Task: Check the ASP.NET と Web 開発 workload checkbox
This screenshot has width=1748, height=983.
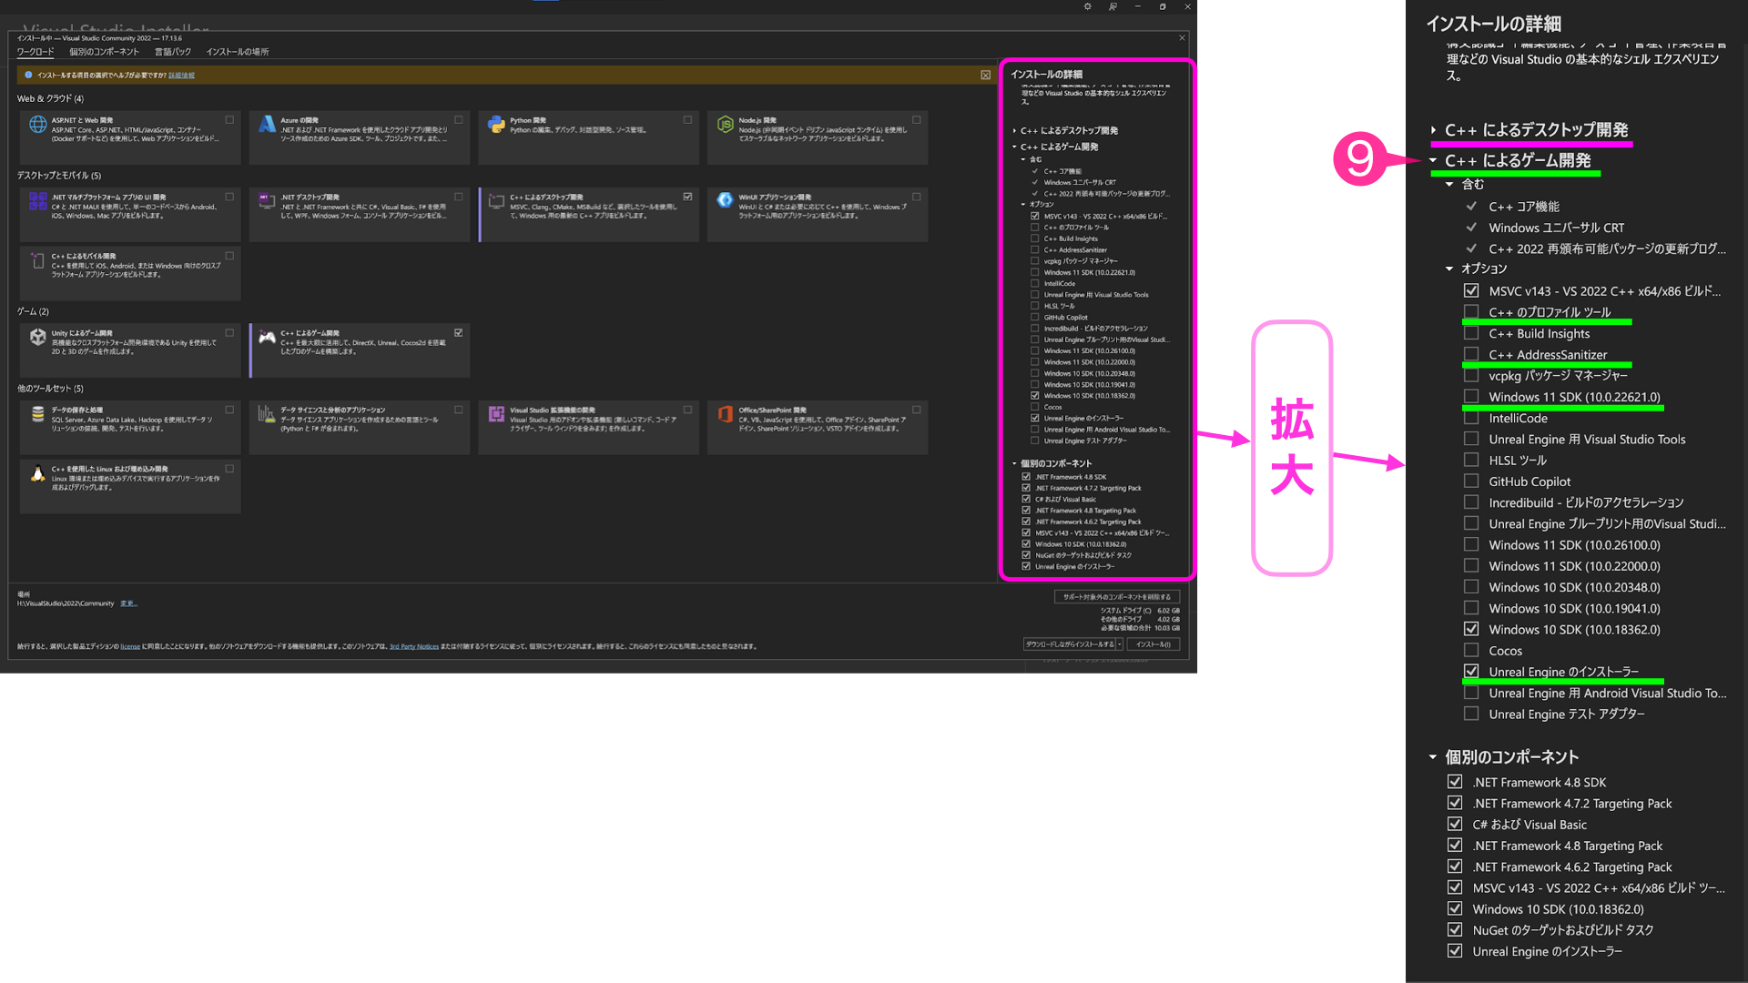Action: click(229, 120)
